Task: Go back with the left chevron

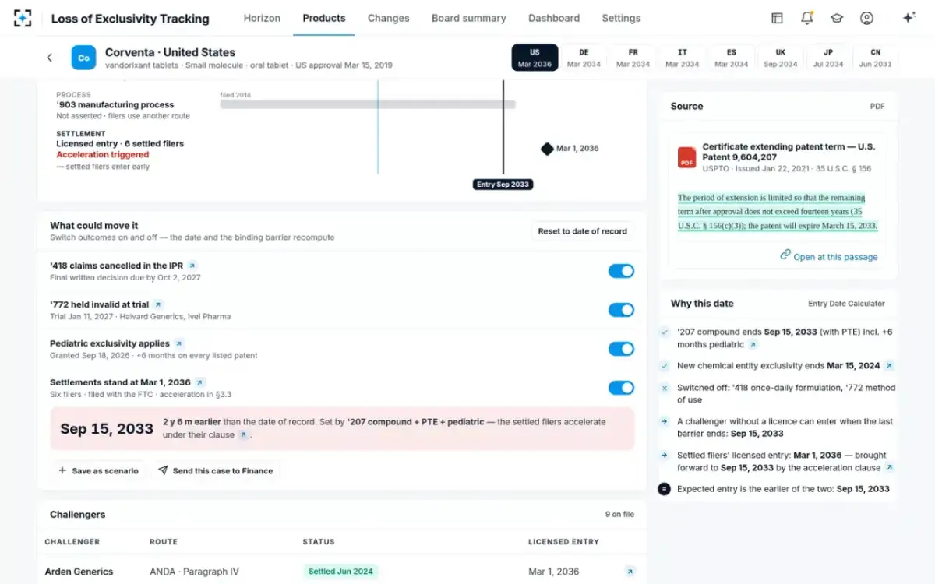Action: (x=50, y=58)
